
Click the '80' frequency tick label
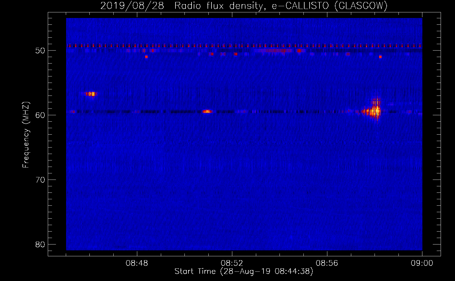(40, 244)
